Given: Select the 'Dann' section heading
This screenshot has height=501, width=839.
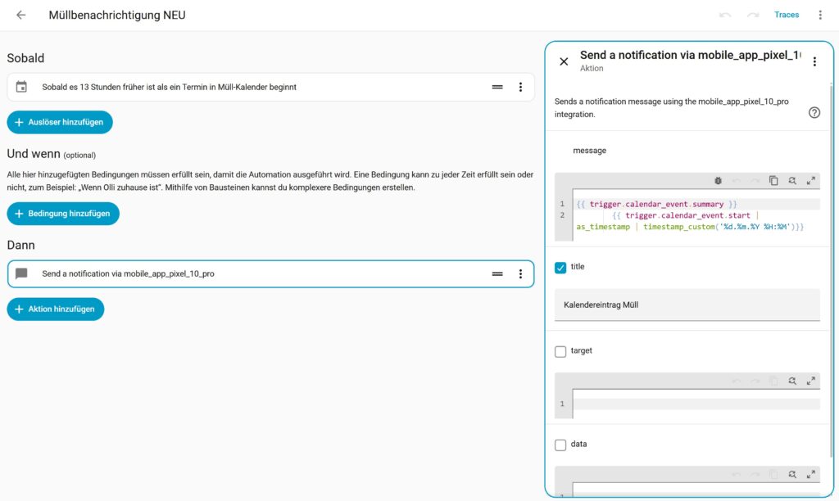Looking at the screenshot, I should [x=20, y=246].
